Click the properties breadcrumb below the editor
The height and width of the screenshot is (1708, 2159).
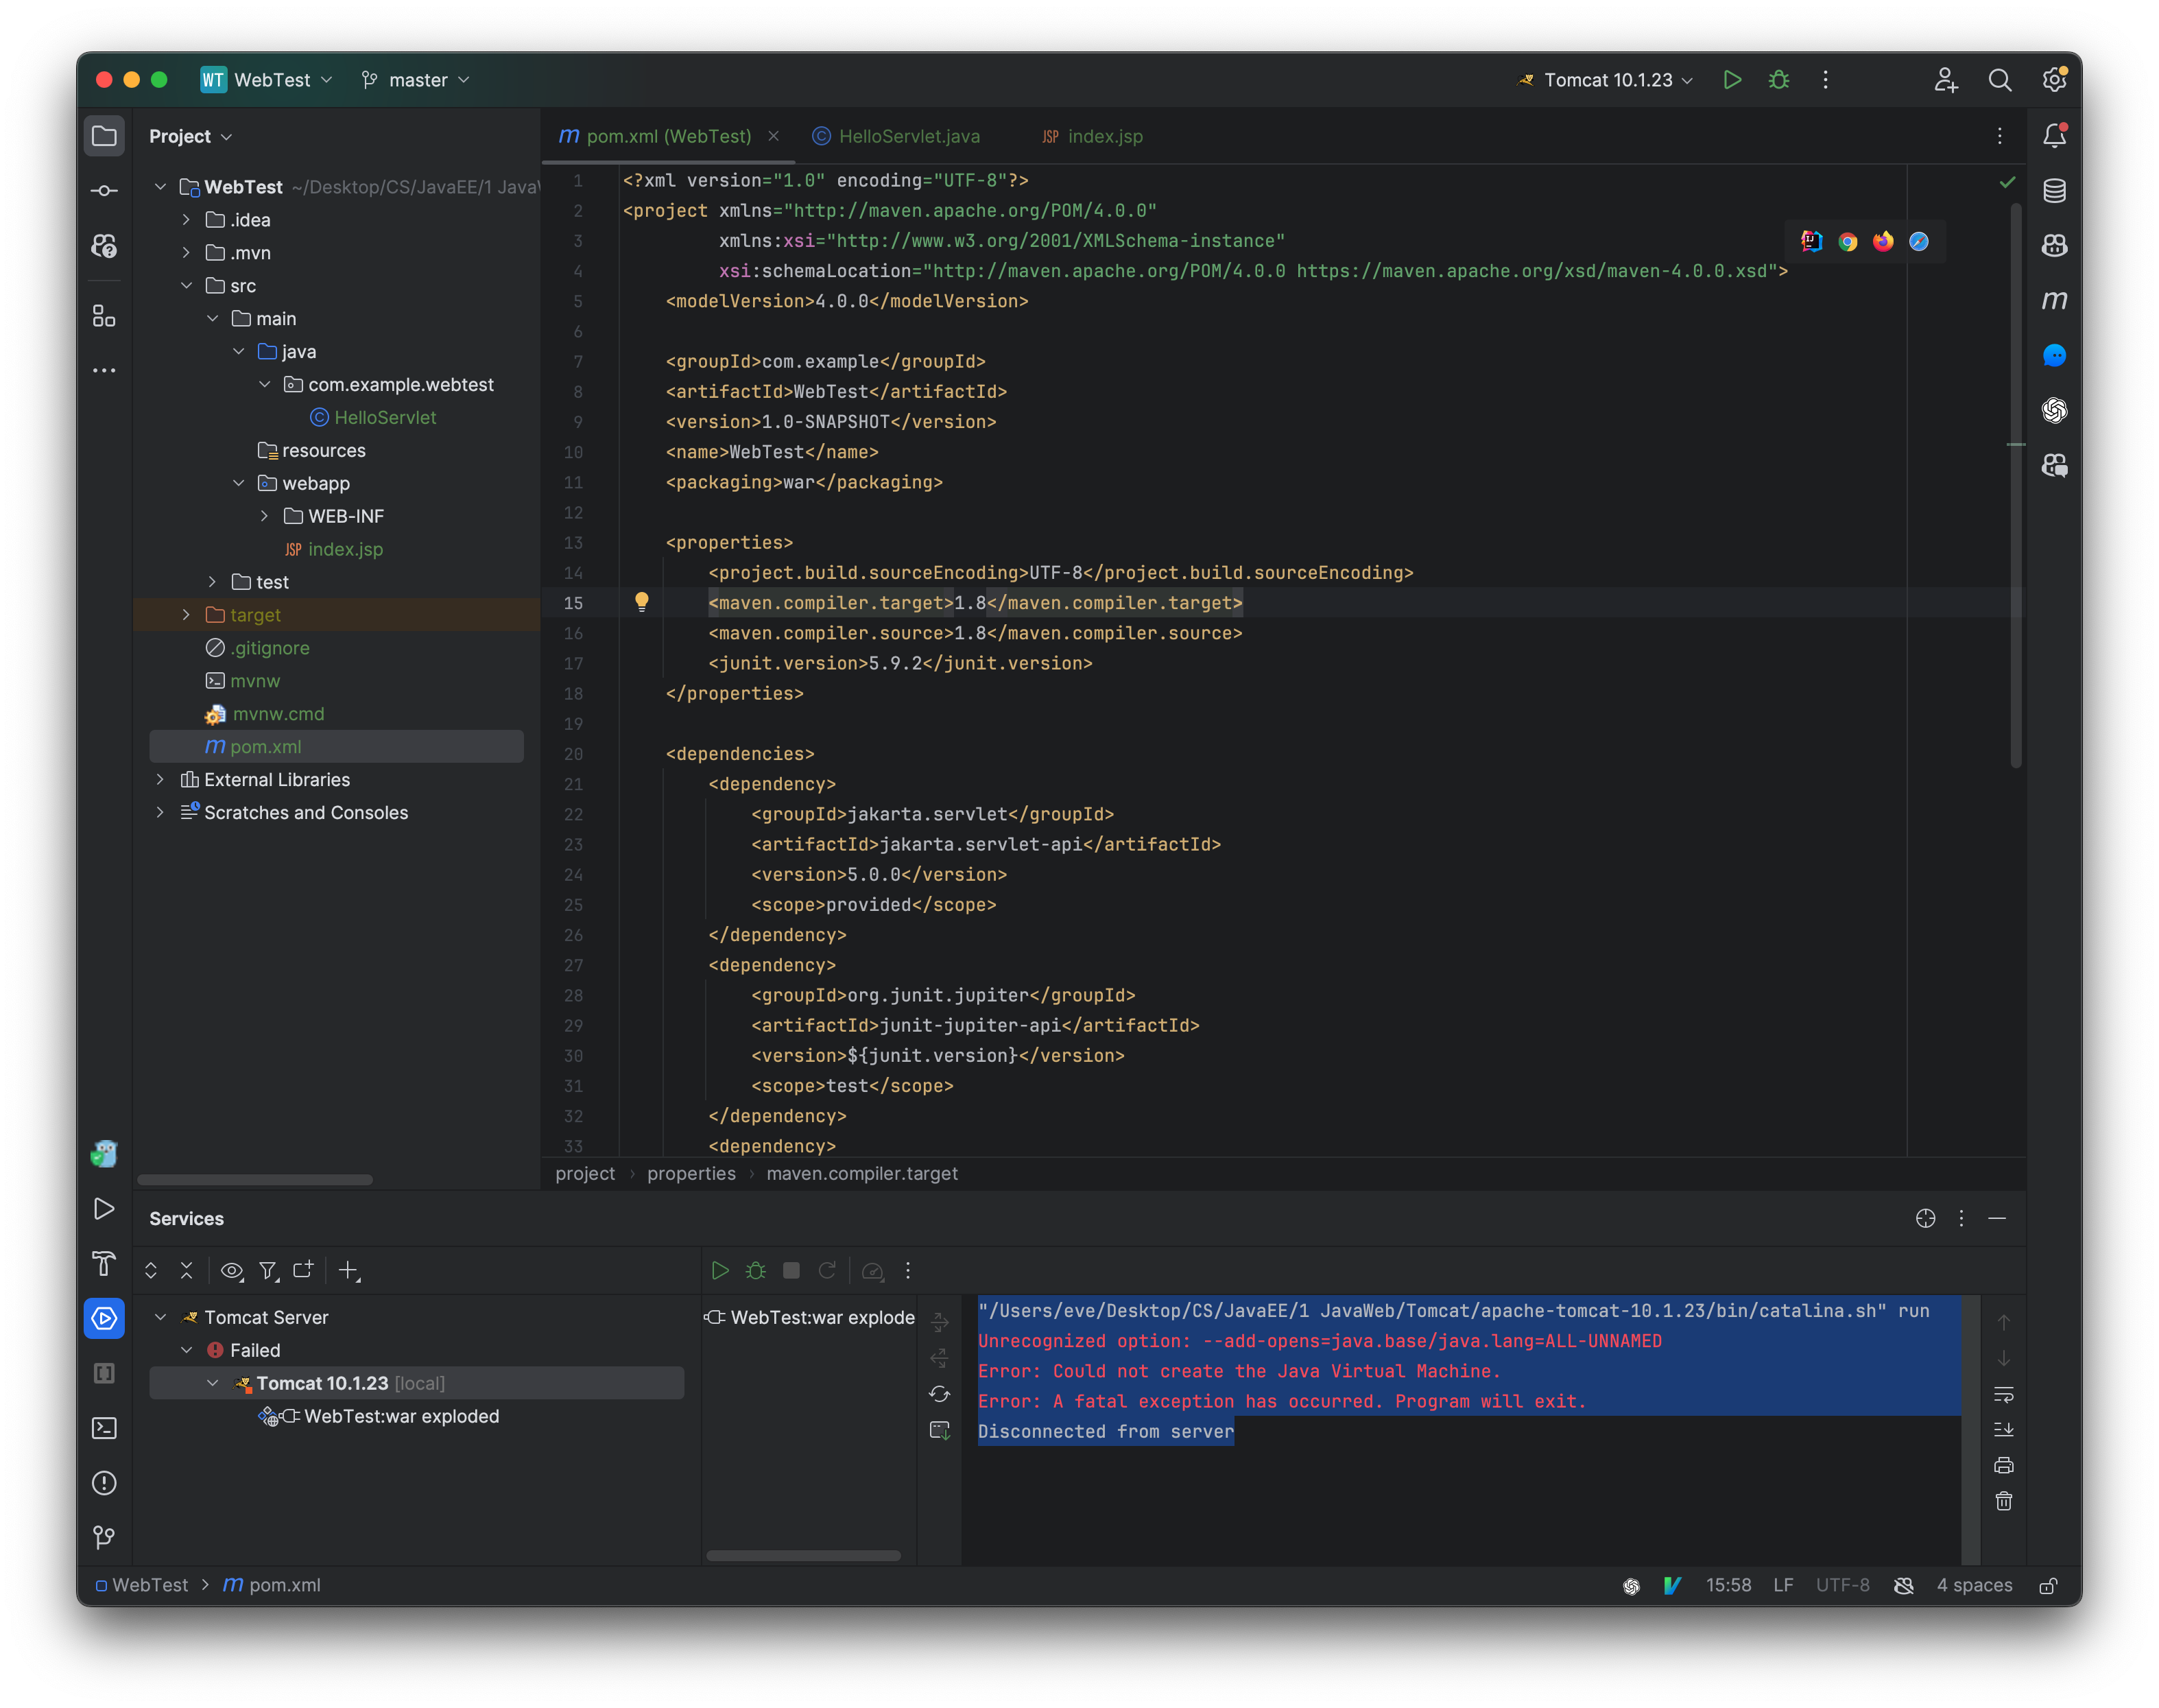691,1173
